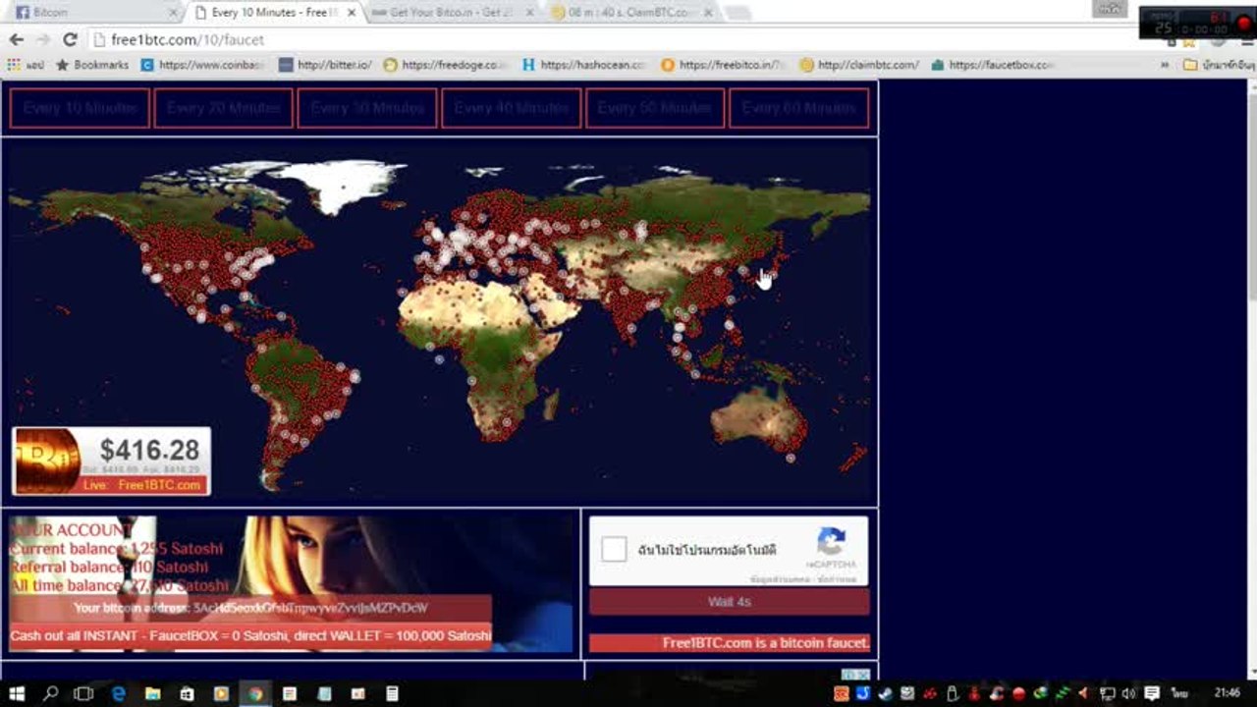
Task: Open the network tray icon
Action: (1108, 693)
